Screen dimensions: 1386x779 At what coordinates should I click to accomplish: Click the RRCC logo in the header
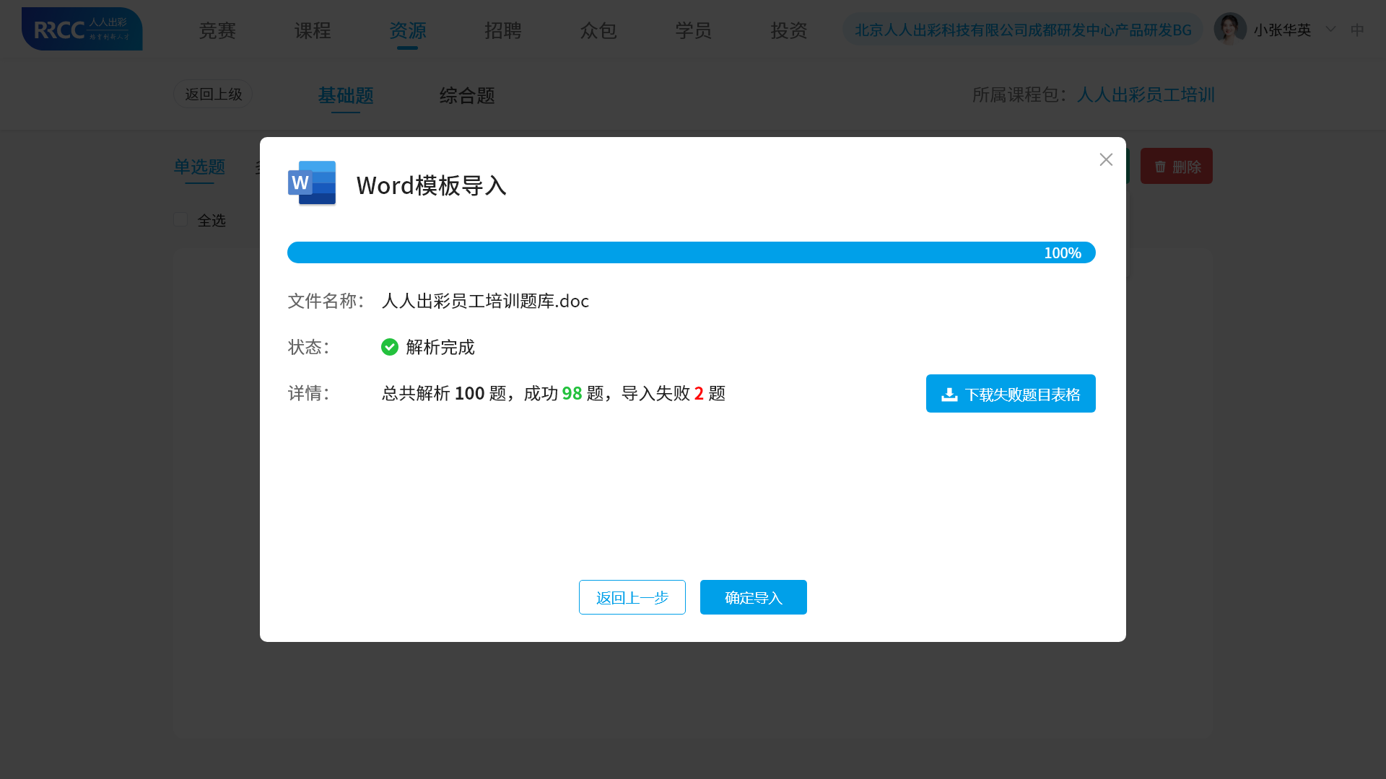pos(82,29)
